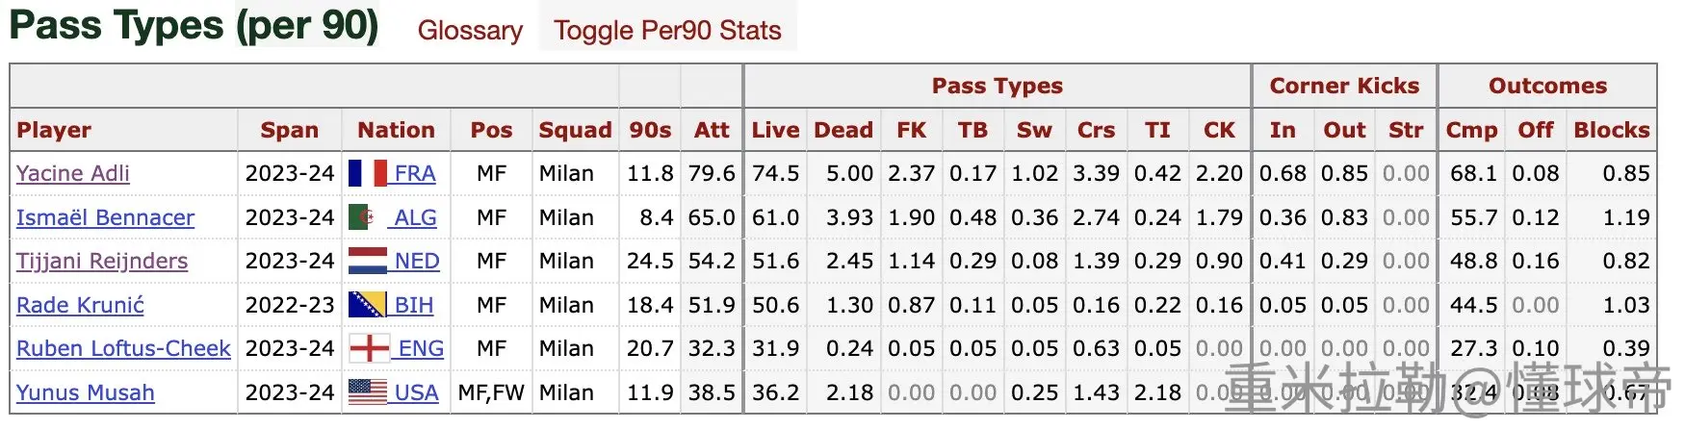Toggle Per90 Stats

pyautogui.click(x=667, y=30)
